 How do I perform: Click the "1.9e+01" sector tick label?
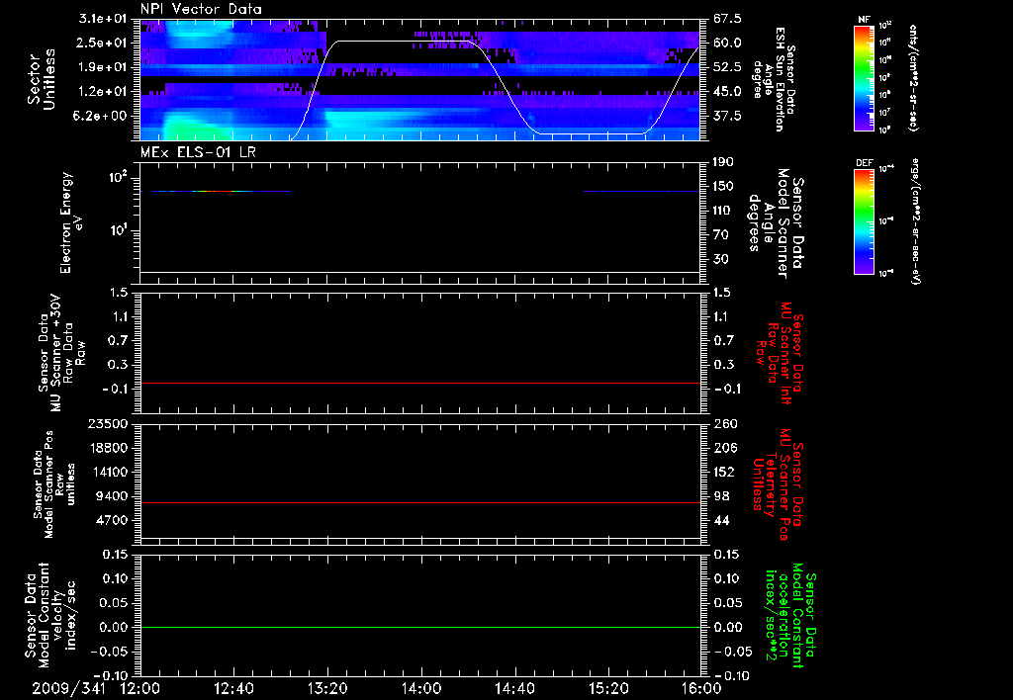(x=103, y=67)
